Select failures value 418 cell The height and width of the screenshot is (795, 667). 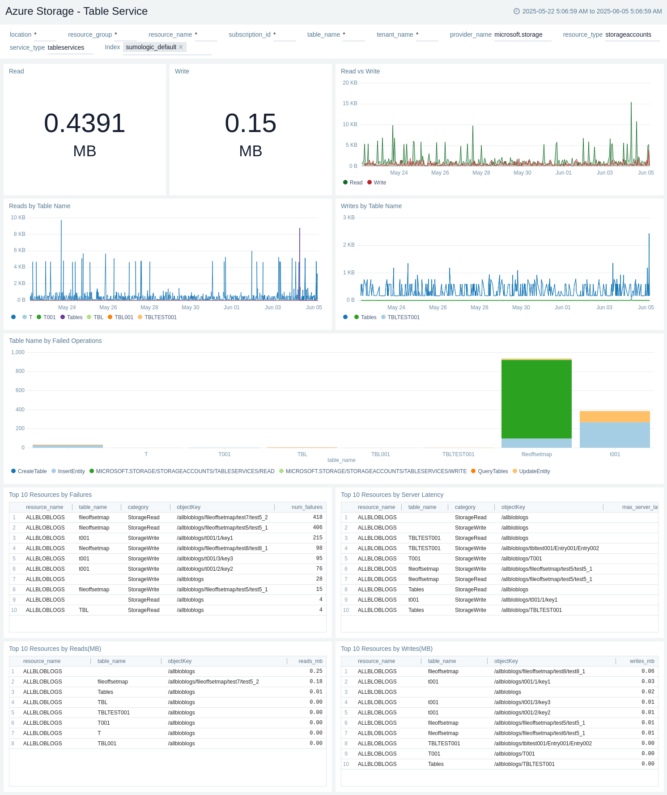318,517
